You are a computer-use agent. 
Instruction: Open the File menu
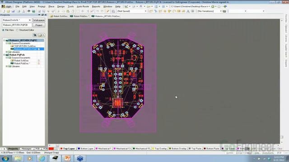pyautogui.click(x=17, y=6)
